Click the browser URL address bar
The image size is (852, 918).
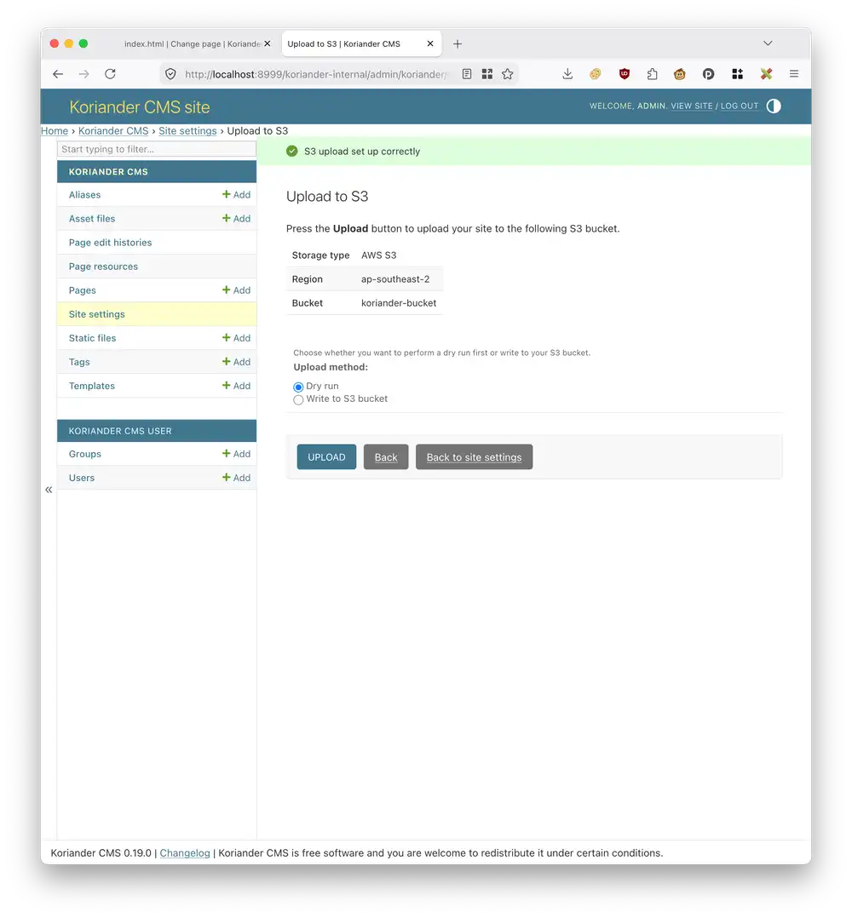tap(315, 74)
